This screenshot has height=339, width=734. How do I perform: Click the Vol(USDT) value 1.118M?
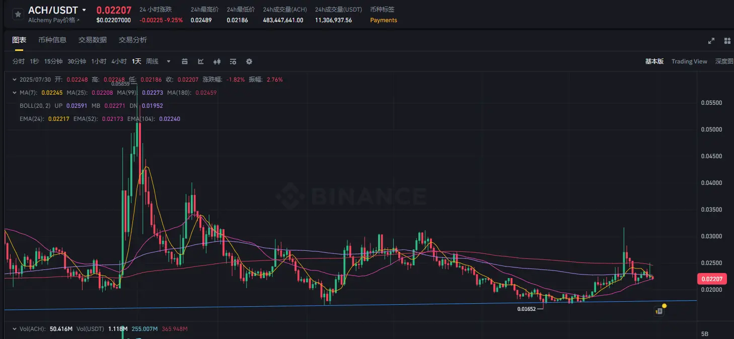click(x=118, y=329)
